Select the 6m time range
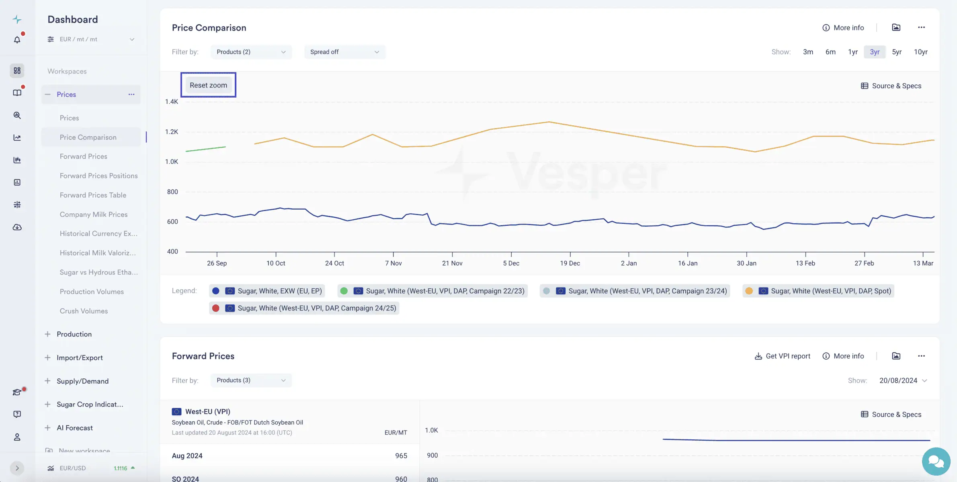957x482 pixels. 830,52
